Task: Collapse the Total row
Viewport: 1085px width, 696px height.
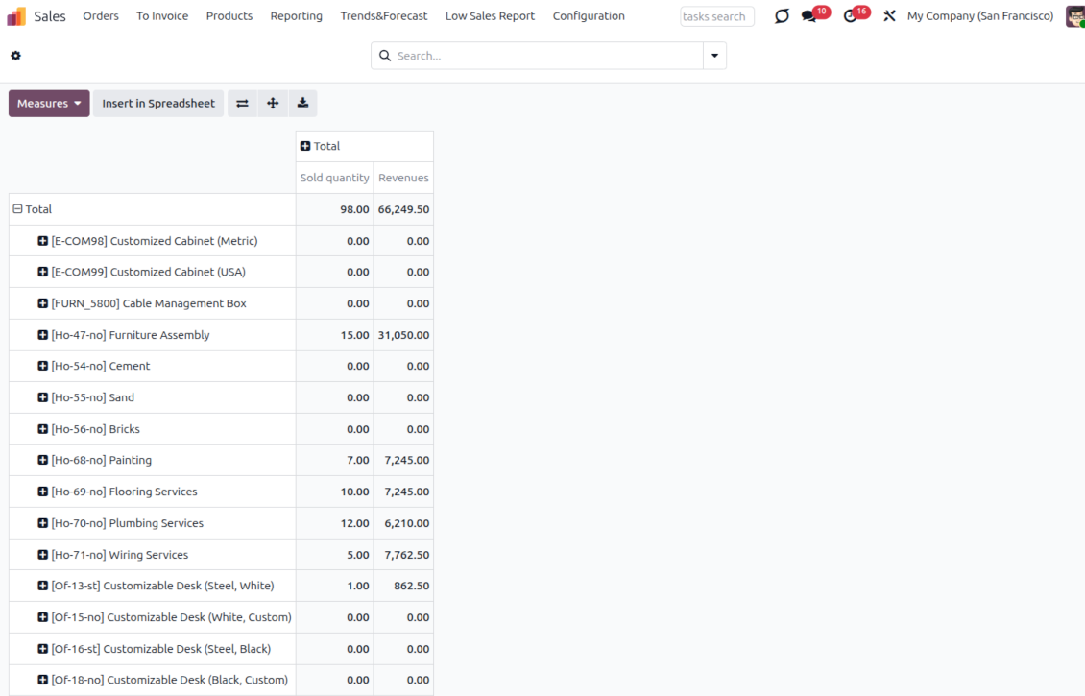Action: (16, 208)
